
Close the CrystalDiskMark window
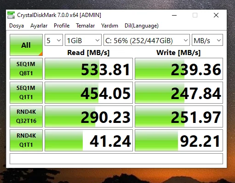pyautogui.click(x=216, y=15)
